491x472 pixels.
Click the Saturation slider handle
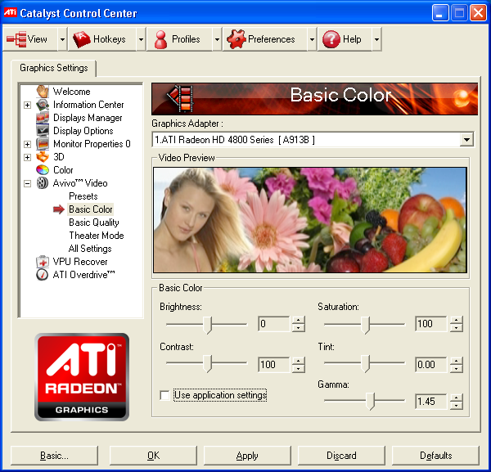tap(365, 325)
